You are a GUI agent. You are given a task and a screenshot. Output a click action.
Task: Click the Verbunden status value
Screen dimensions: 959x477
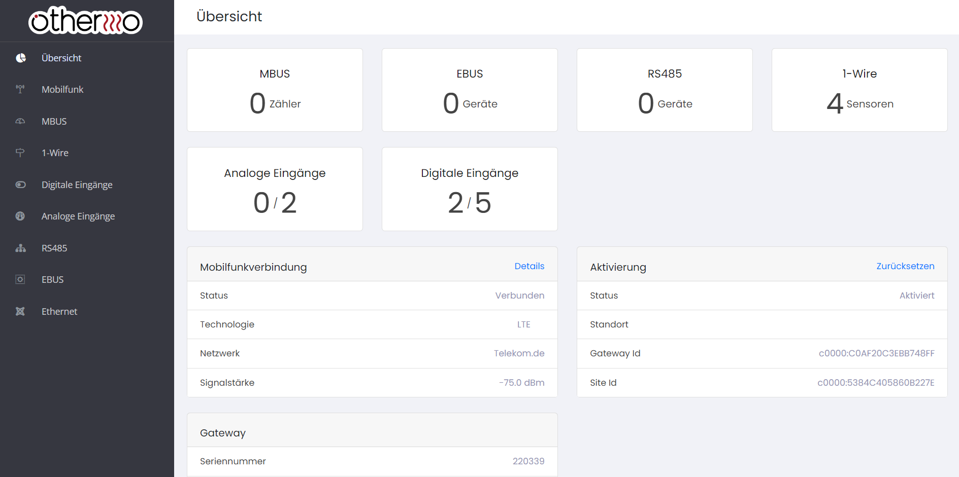click(x=520, y=296)
